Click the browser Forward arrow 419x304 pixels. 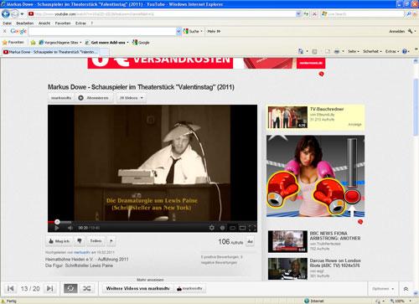[x=14, y=13]
